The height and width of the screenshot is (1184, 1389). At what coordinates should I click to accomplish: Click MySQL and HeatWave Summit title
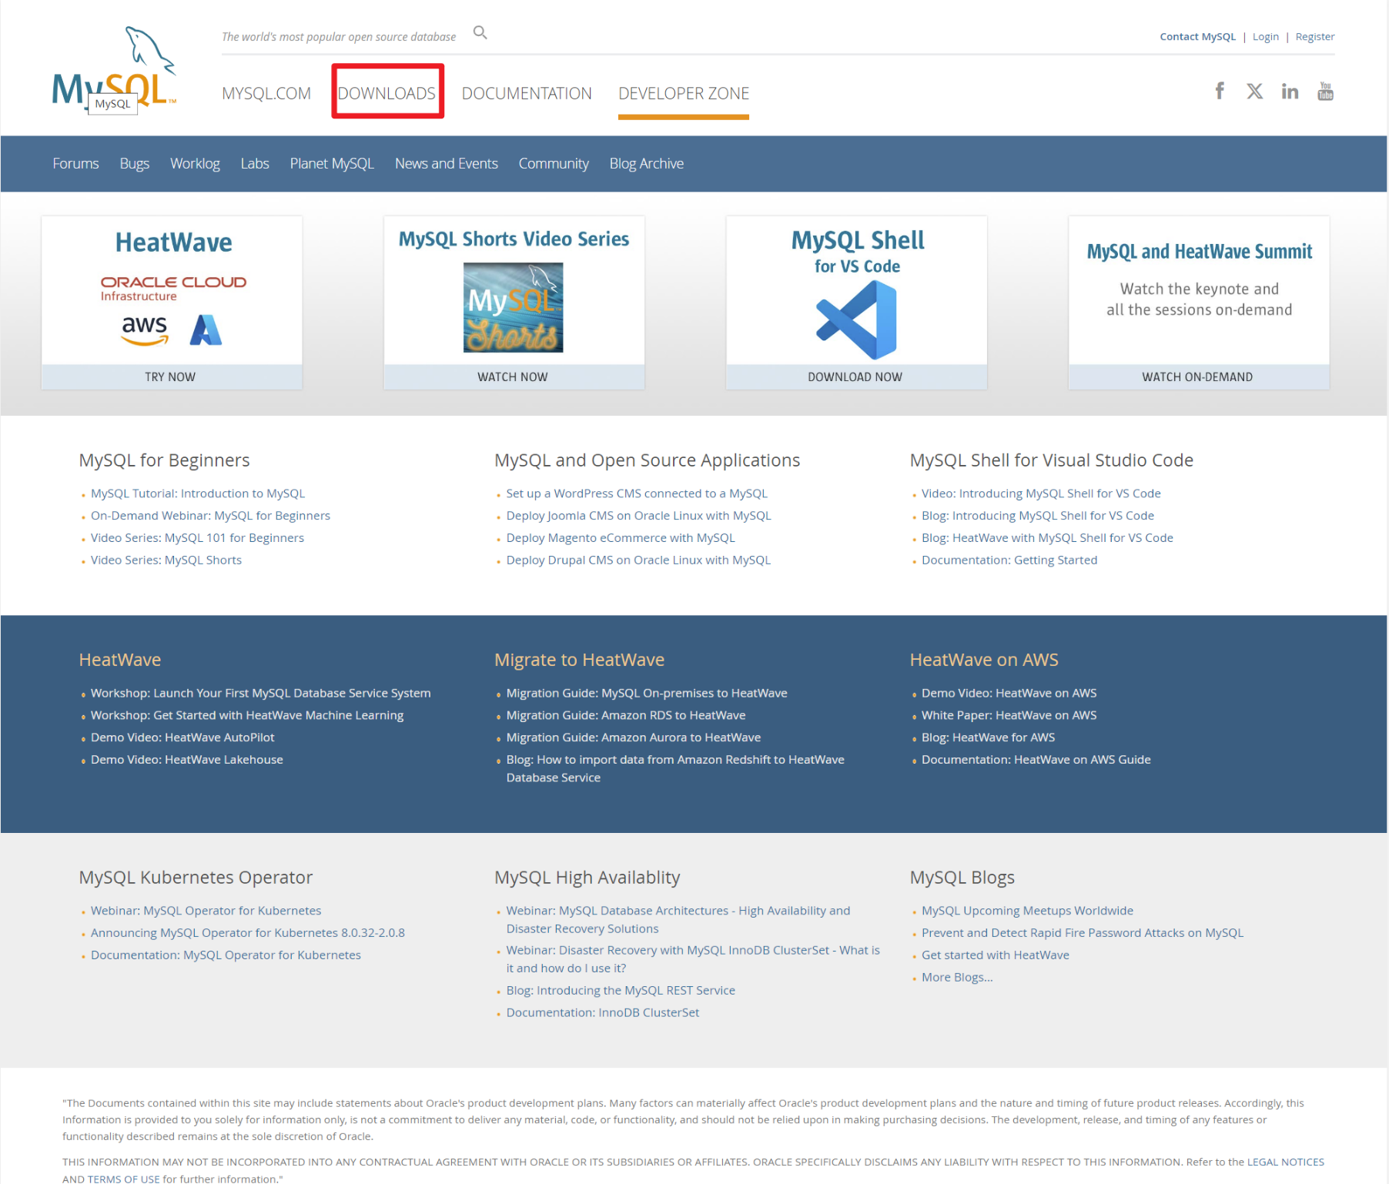(1199, 252)
